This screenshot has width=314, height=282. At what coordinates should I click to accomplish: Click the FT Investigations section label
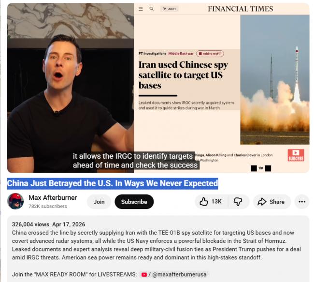tap(152, 54)
